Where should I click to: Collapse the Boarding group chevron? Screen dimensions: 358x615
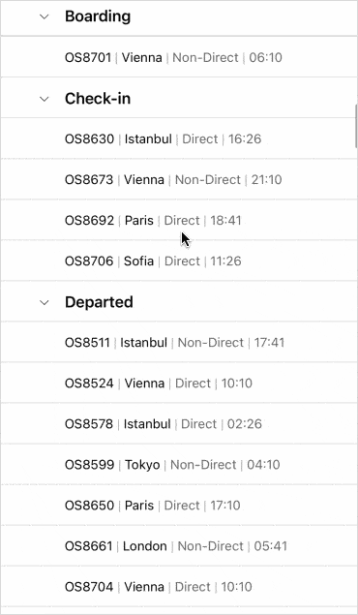click(45, 16)
